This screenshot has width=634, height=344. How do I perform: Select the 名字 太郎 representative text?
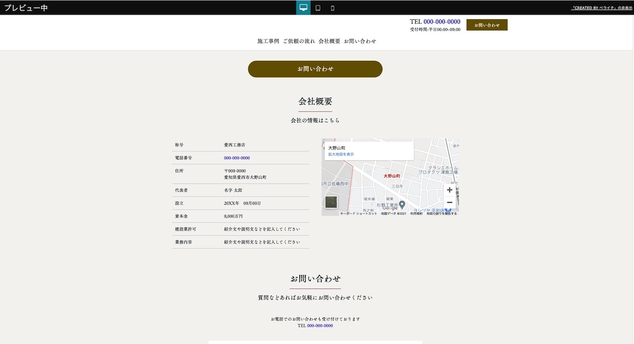pos(233,191)
